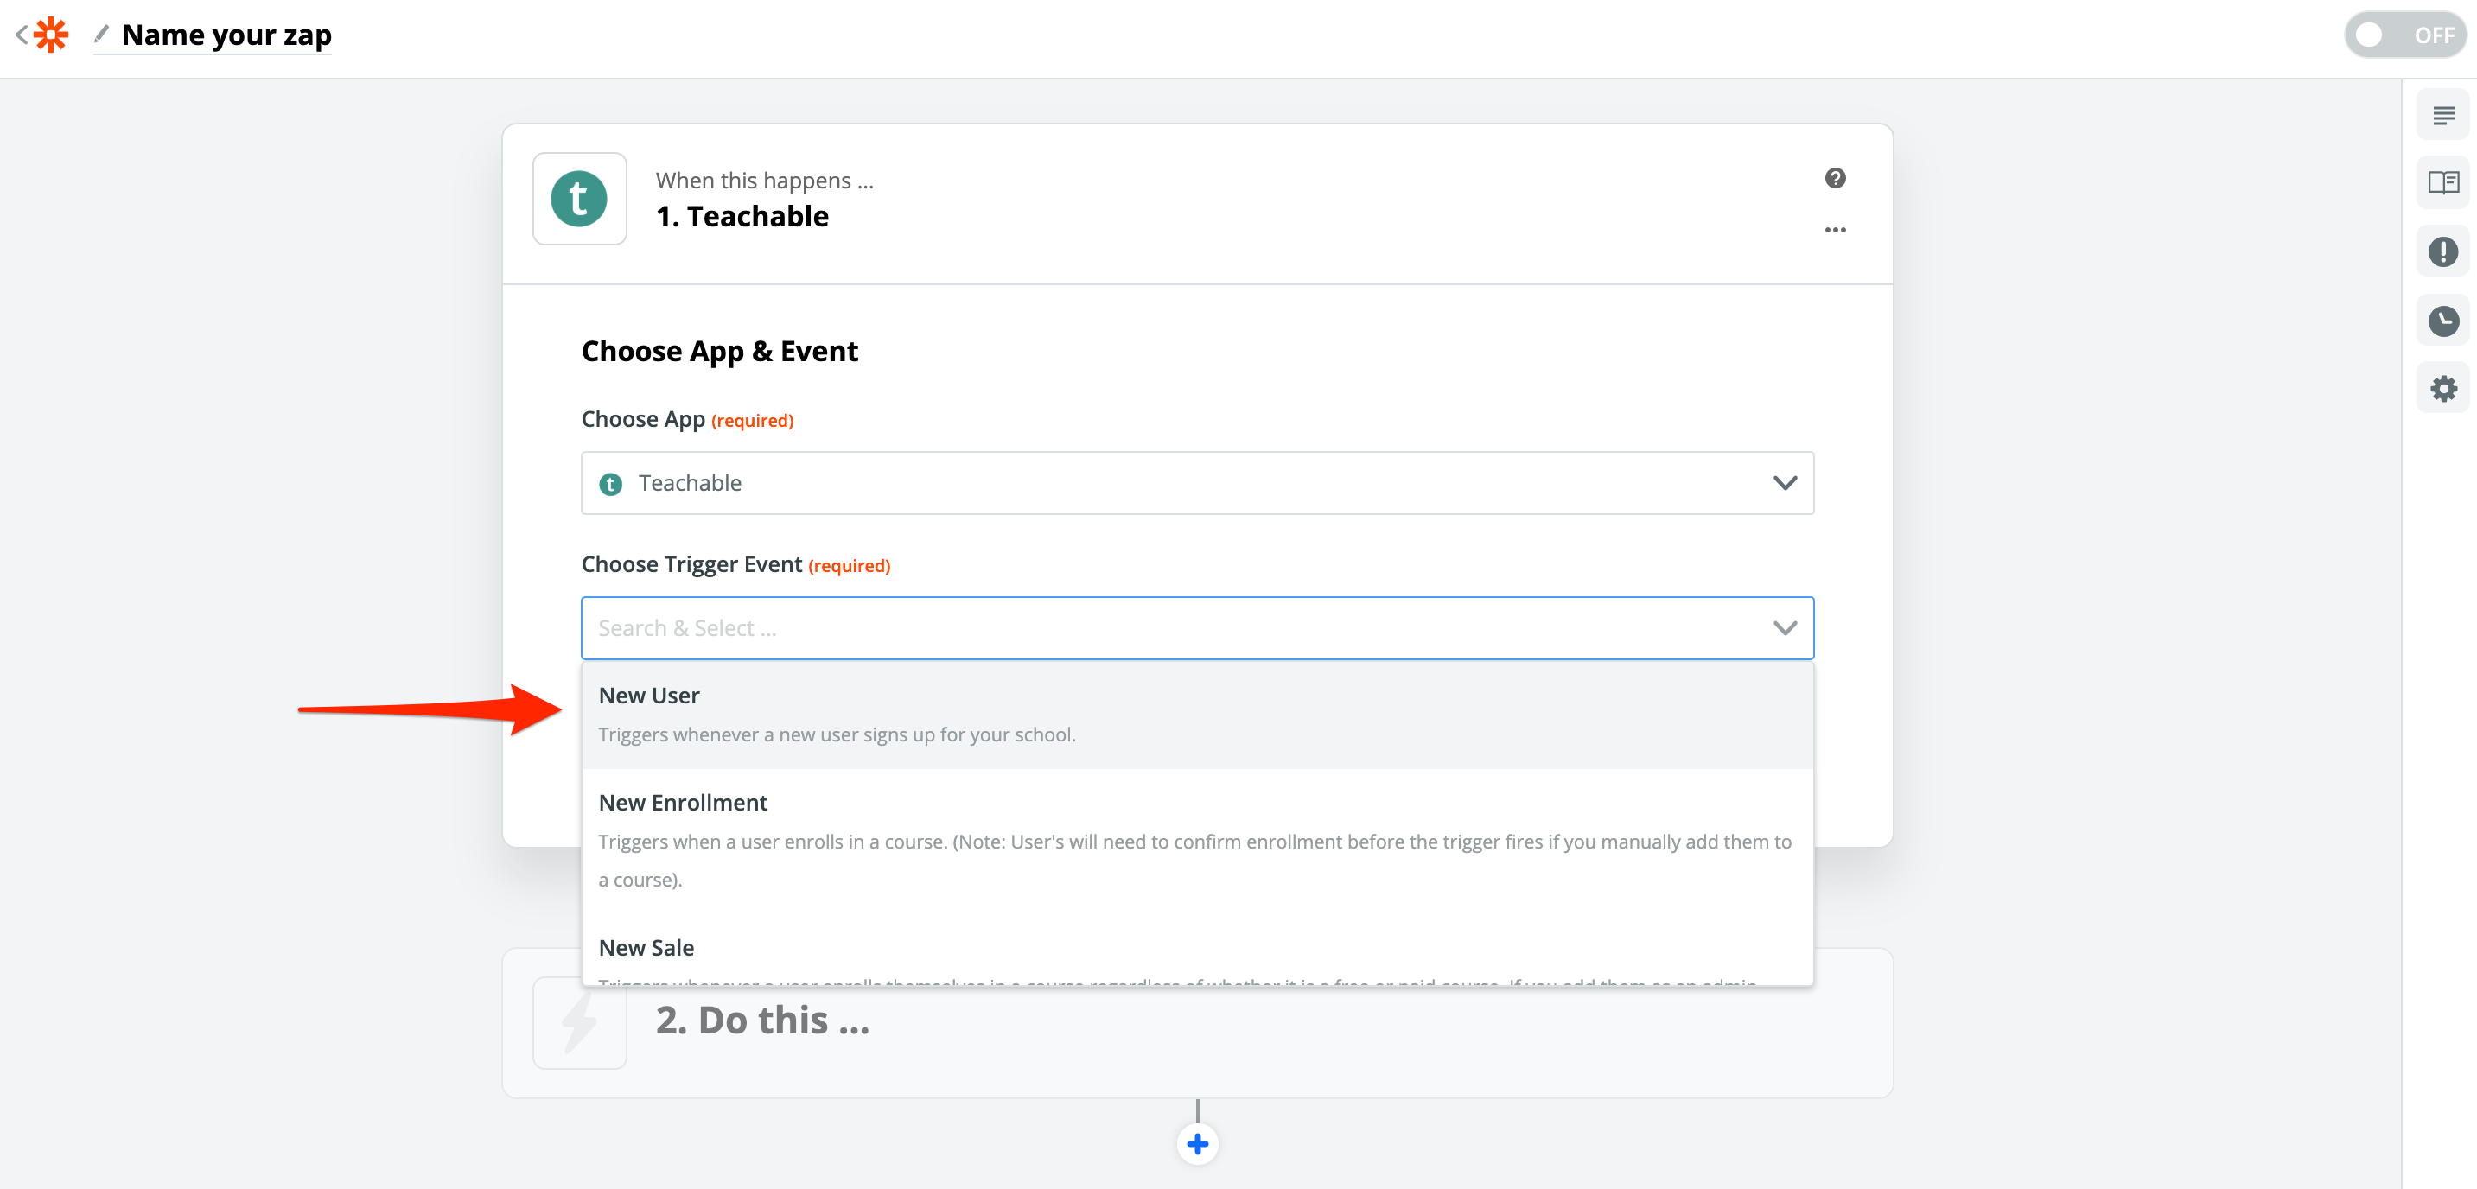This screenshot has height=1189, width=2477.
Task: Click the Zapier logo icon
Action: [51, 35]
